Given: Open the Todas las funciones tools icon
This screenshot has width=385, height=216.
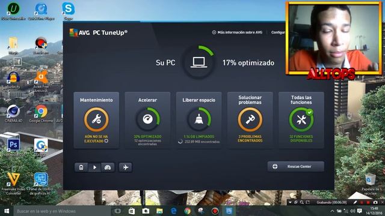Looking at the screenshot, I should click(x=301, y=119).
